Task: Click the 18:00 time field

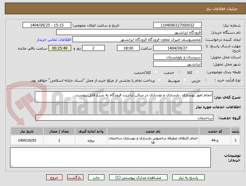Action: [x=128, y=48]
